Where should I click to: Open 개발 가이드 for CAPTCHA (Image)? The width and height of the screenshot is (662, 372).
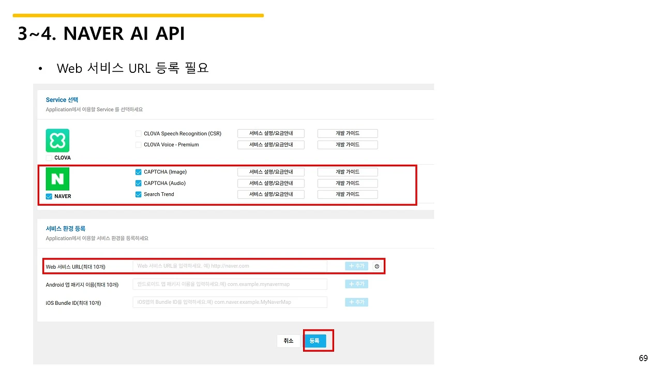pos(348,172)
